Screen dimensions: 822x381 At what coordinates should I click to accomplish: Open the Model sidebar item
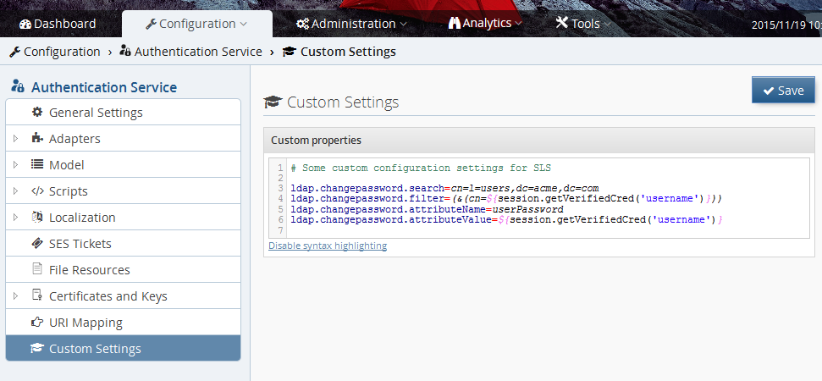point(124,164)
